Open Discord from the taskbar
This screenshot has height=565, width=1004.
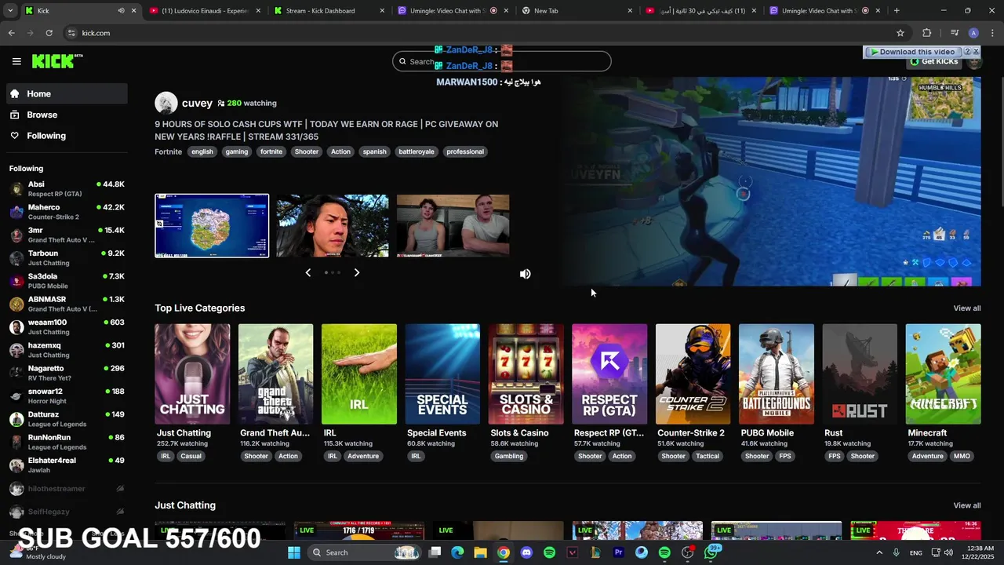coord(526,552)
